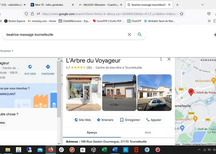Click the MANQUANT link
This screenshot has width=216, height=154.
point(8,94)
